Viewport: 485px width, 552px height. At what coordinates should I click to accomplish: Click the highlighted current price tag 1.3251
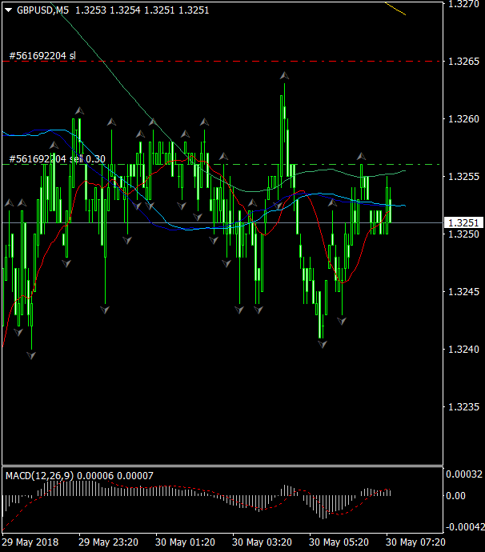tap(463, 222)
